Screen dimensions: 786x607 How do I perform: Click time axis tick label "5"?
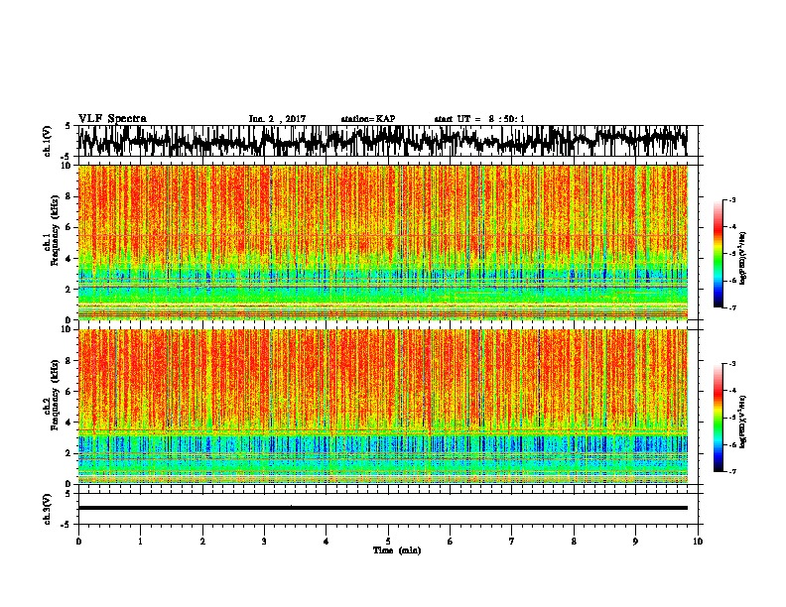point(388,542)
